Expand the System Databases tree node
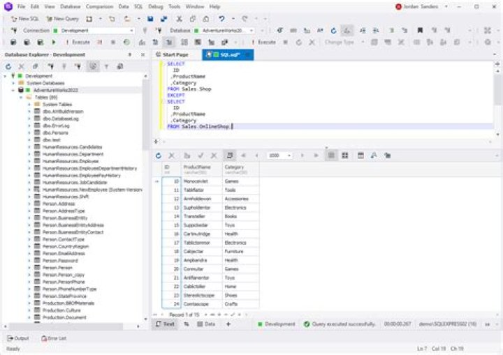Image resolution: width=503 pixels, height=355 pixels. (13, 83)
